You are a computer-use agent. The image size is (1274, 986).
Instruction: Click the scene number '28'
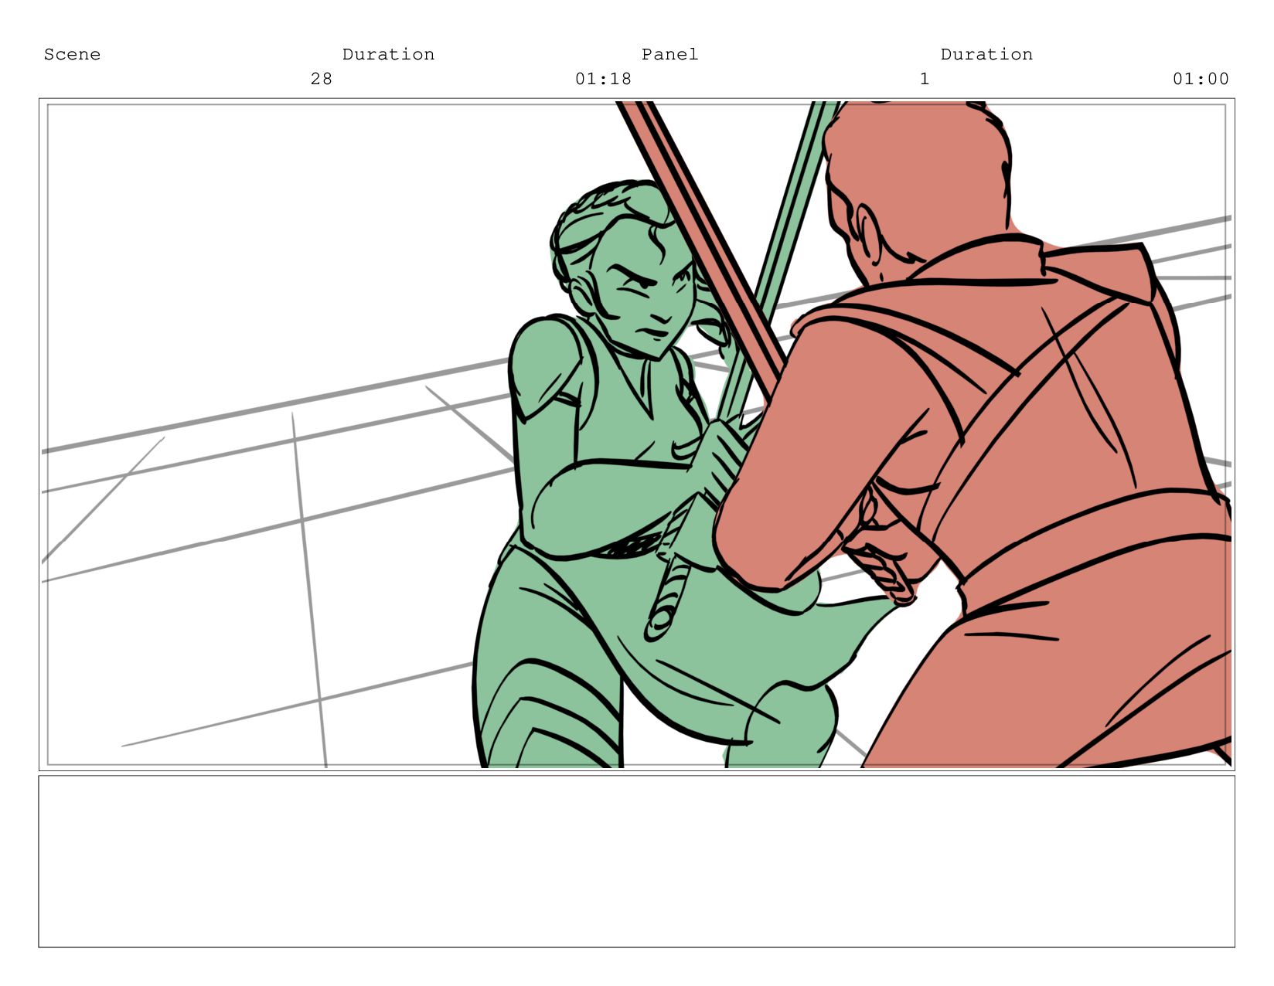point(322,79)
